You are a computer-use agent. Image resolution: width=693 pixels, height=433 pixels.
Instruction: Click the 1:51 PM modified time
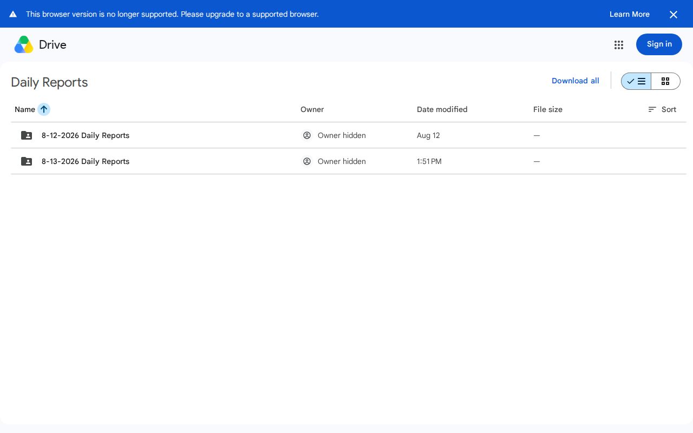pos(429,161)
